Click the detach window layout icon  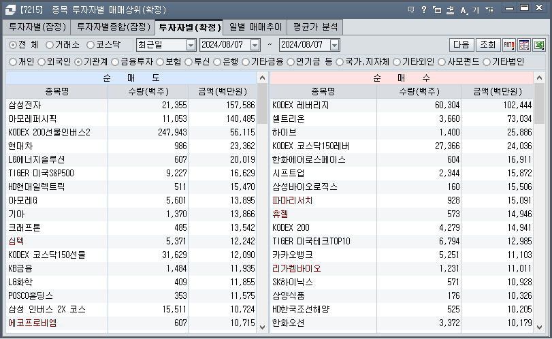437,10
